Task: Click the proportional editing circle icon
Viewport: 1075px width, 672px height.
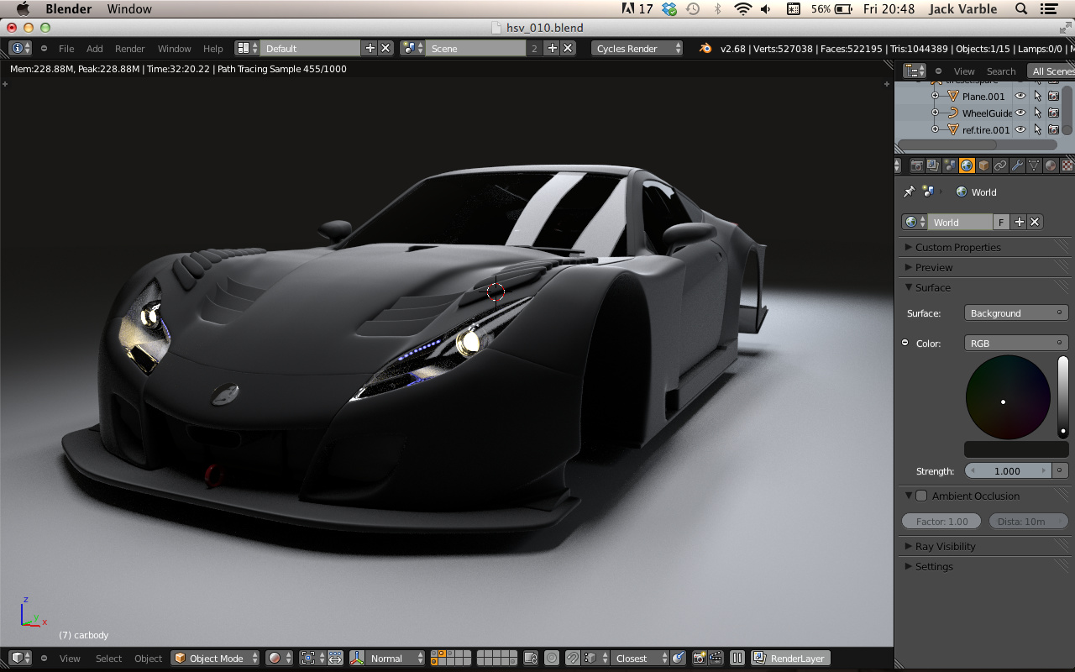Action: [x=552, y=659]
